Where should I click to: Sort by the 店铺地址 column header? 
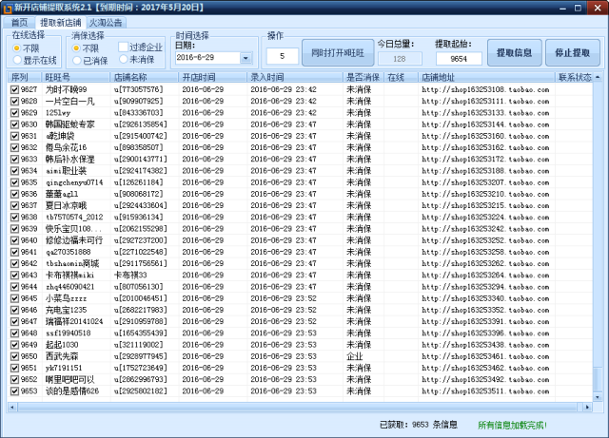[x=486, y=77]
